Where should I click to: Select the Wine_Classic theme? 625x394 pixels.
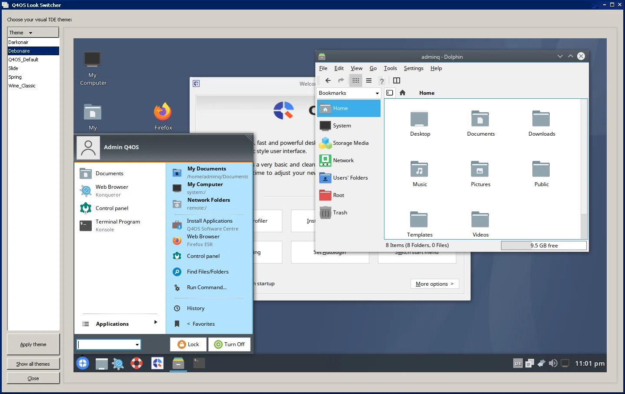[33, 86]
